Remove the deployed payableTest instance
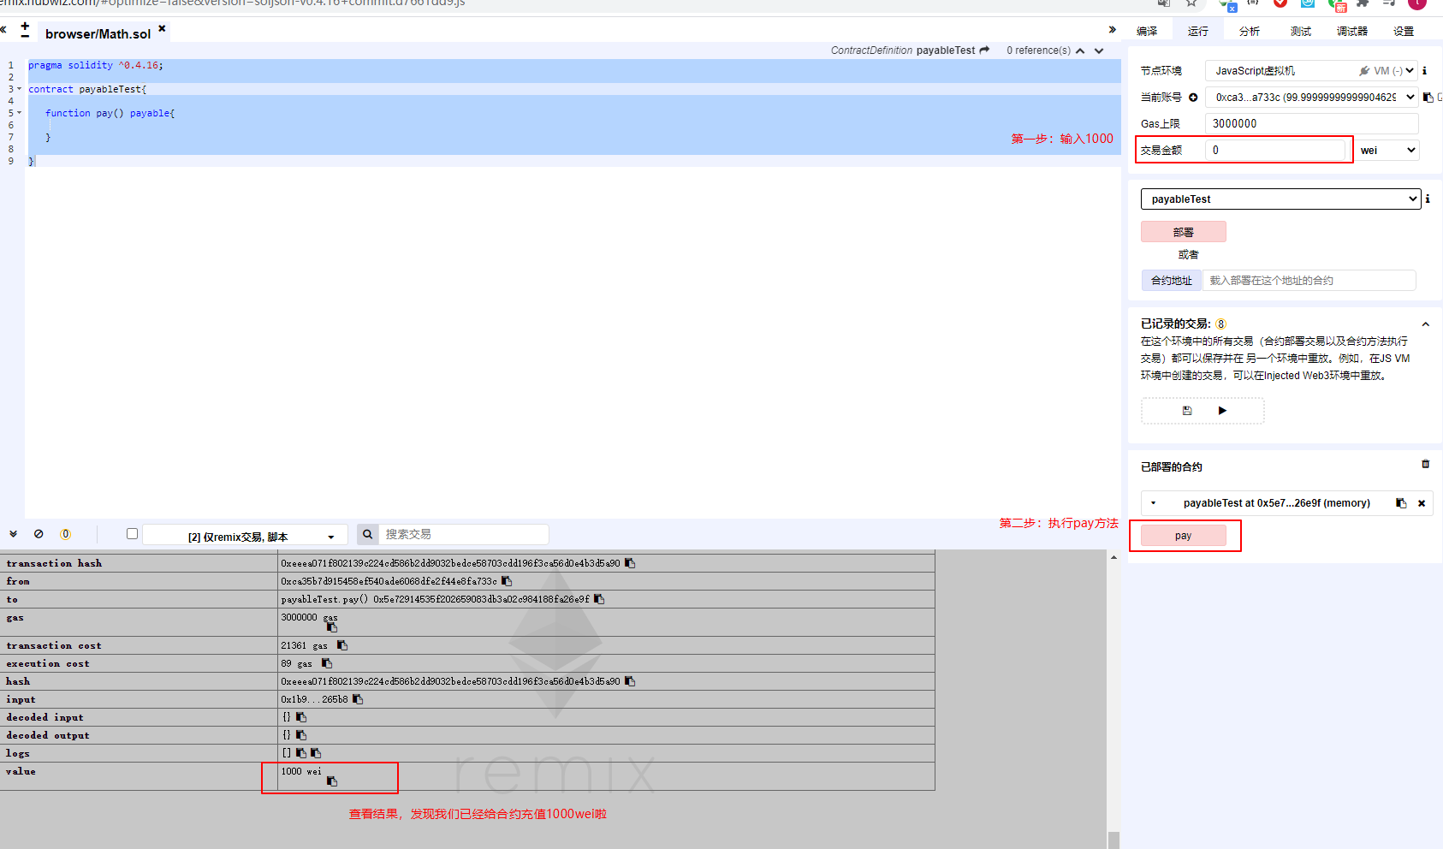This screenshot has width=1443, height=849. click(x=1422, y=503)
